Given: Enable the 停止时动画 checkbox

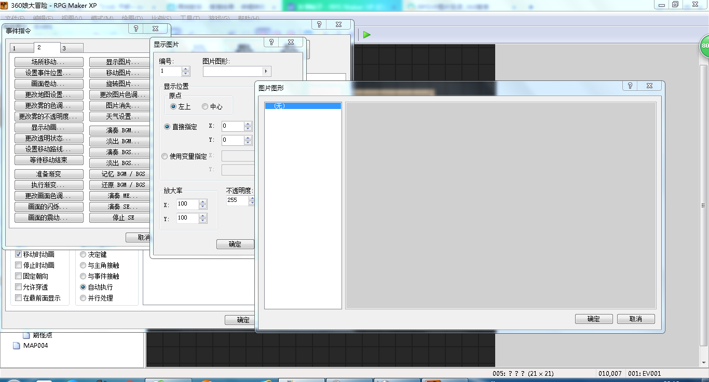Looking at the screenshot, I should click(x=19, y=265).
